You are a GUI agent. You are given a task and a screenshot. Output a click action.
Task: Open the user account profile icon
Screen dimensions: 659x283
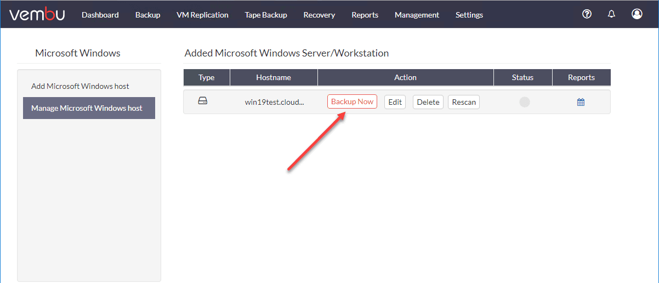(x=637, y=14)
